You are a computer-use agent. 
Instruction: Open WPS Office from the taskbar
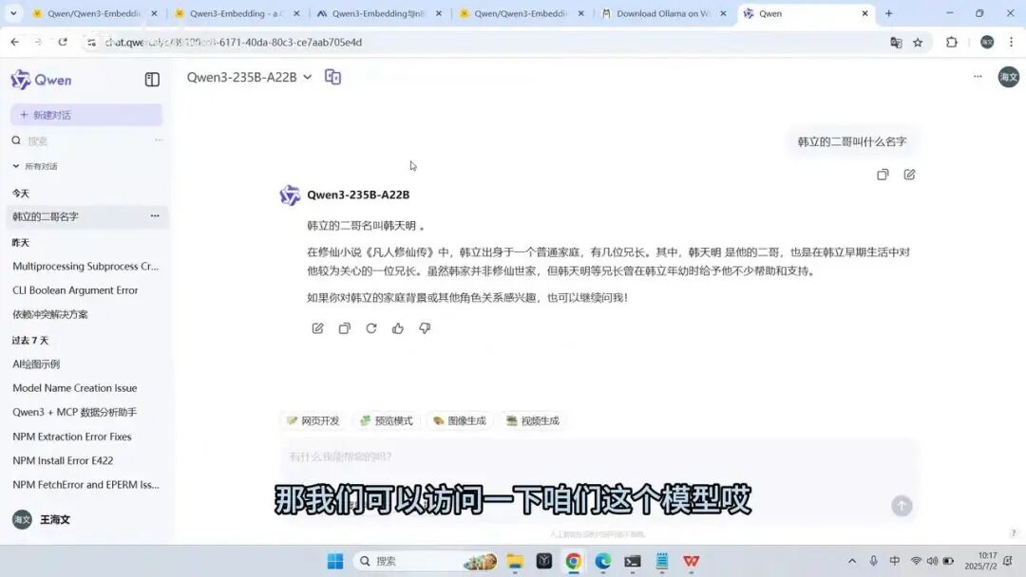click(x=691, y=561)
